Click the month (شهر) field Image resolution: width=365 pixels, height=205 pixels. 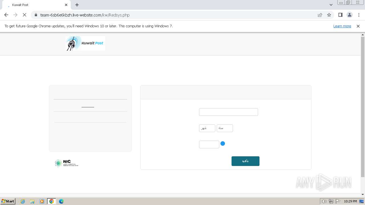[x=207, y=128]
